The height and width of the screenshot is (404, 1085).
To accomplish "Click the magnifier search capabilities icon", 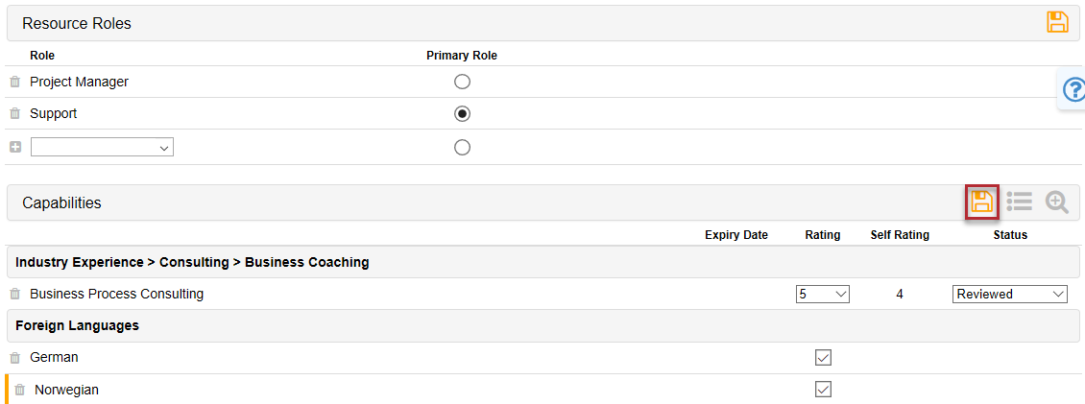I will (x=1057, y=202).
